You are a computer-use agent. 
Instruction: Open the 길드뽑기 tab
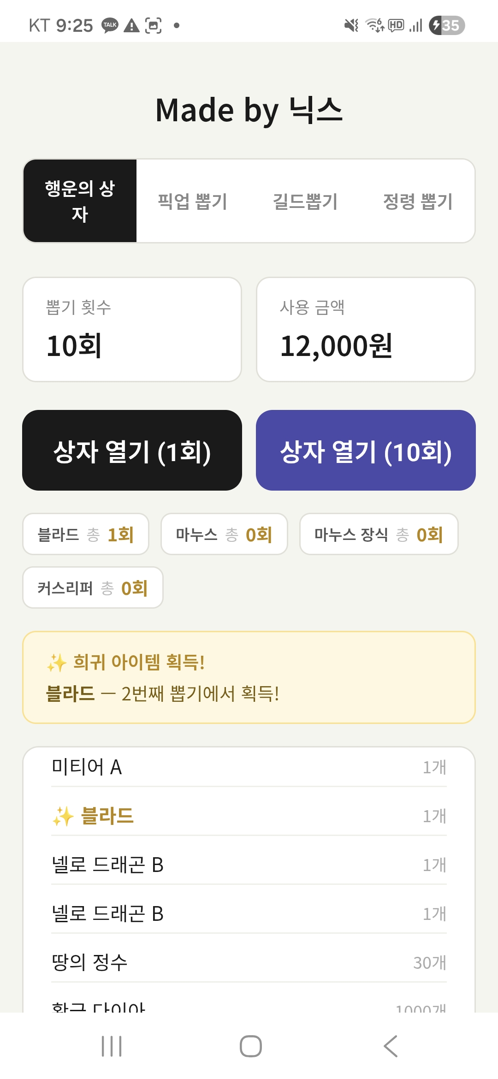(305, 202)
